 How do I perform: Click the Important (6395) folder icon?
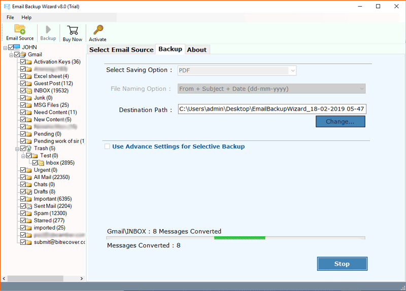tap(29, 199)
